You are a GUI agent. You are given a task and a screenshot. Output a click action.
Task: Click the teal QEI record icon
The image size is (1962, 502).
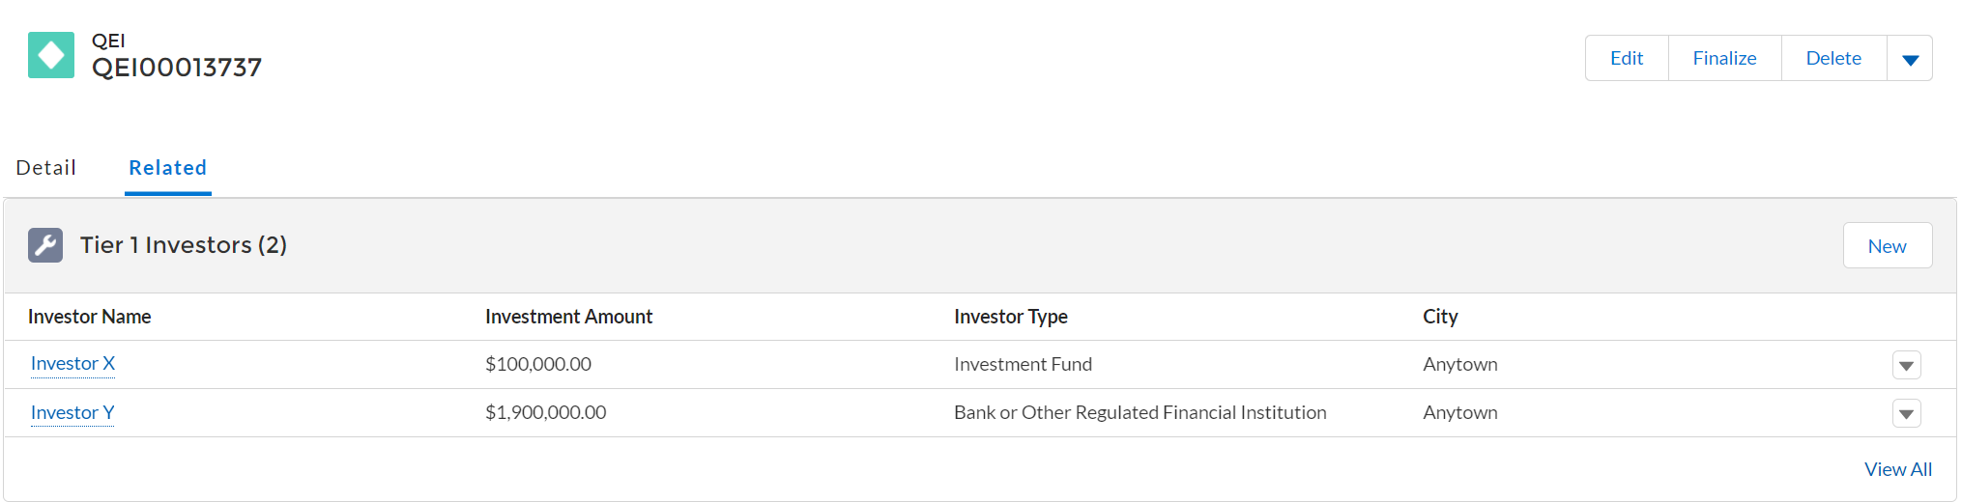coord(51,55)
